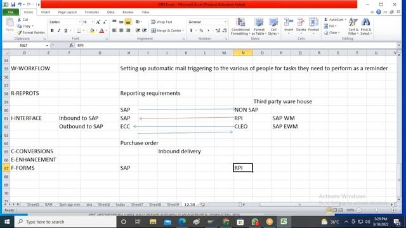This screenshot has width=406, height=228.
Task: Open Cell Styles gallery
Action: (x=273, y=27)
